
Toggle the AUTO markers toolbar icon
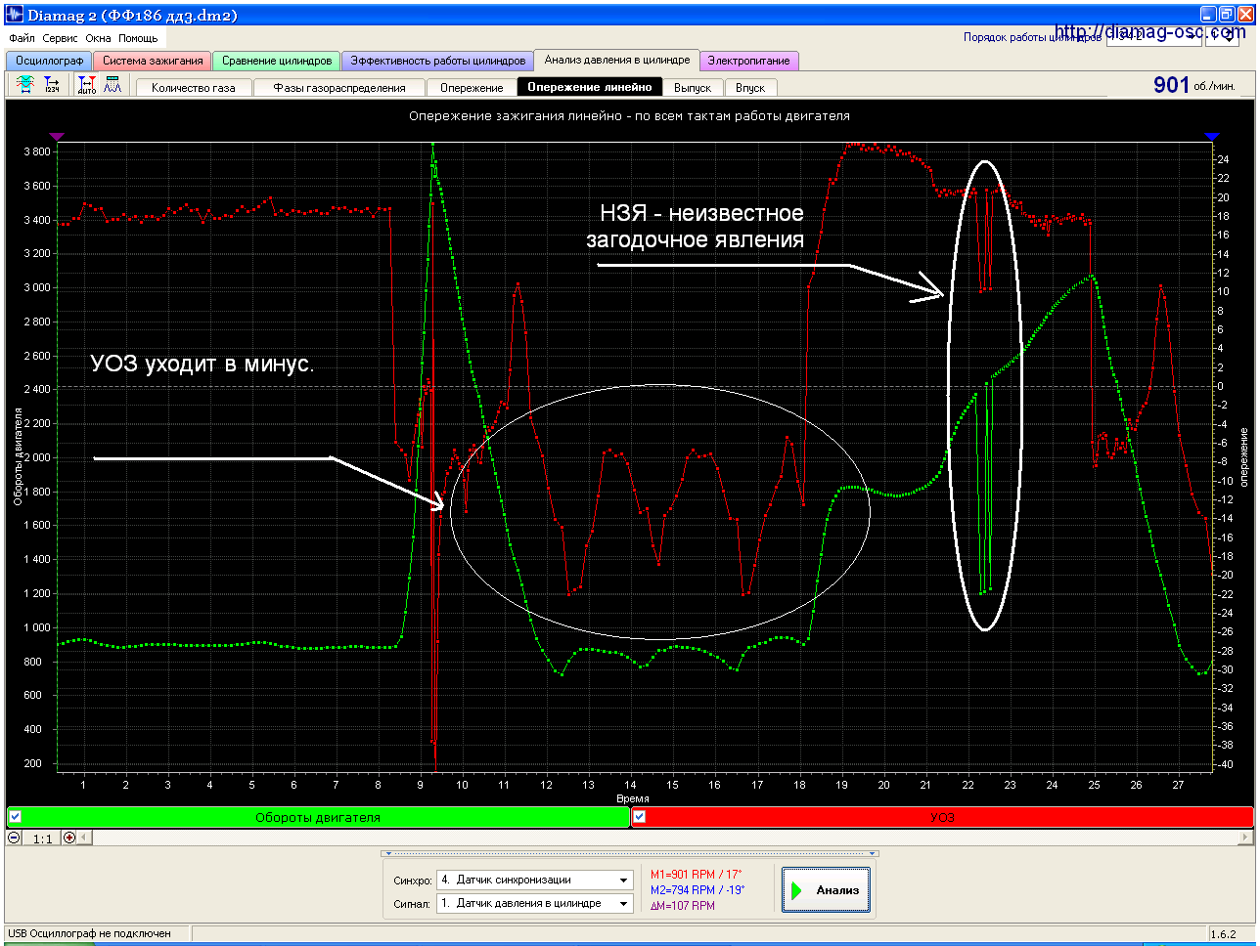tap(87, 86)
